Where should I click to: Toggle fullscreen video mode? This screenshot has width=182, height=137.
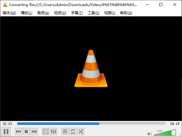(46, 132)
